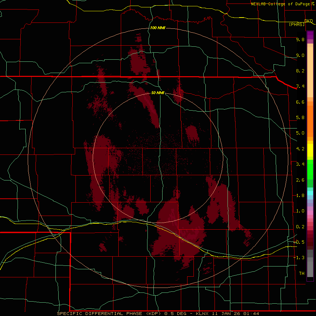Pick the bright green color bar segment
The height and width of the screenshot is (316, 316).
(310, 169)
